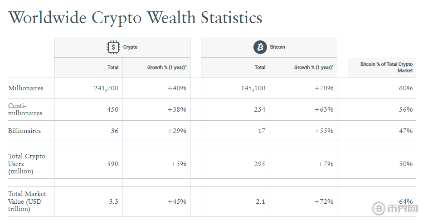Click the Bitcoin logo icon in header

click(260, 47)
